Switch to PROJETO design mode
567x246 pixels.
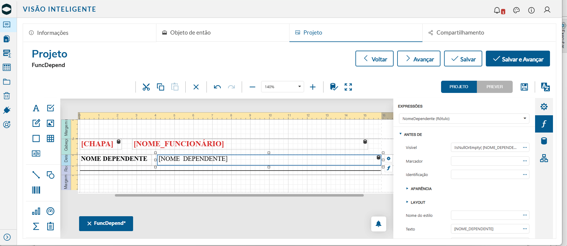(459, 87)
